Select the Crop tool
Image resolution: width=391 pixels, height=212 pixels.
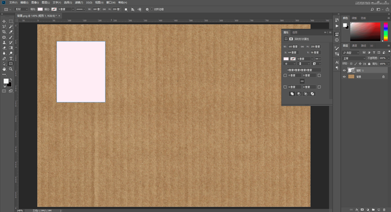click(4, 32)
